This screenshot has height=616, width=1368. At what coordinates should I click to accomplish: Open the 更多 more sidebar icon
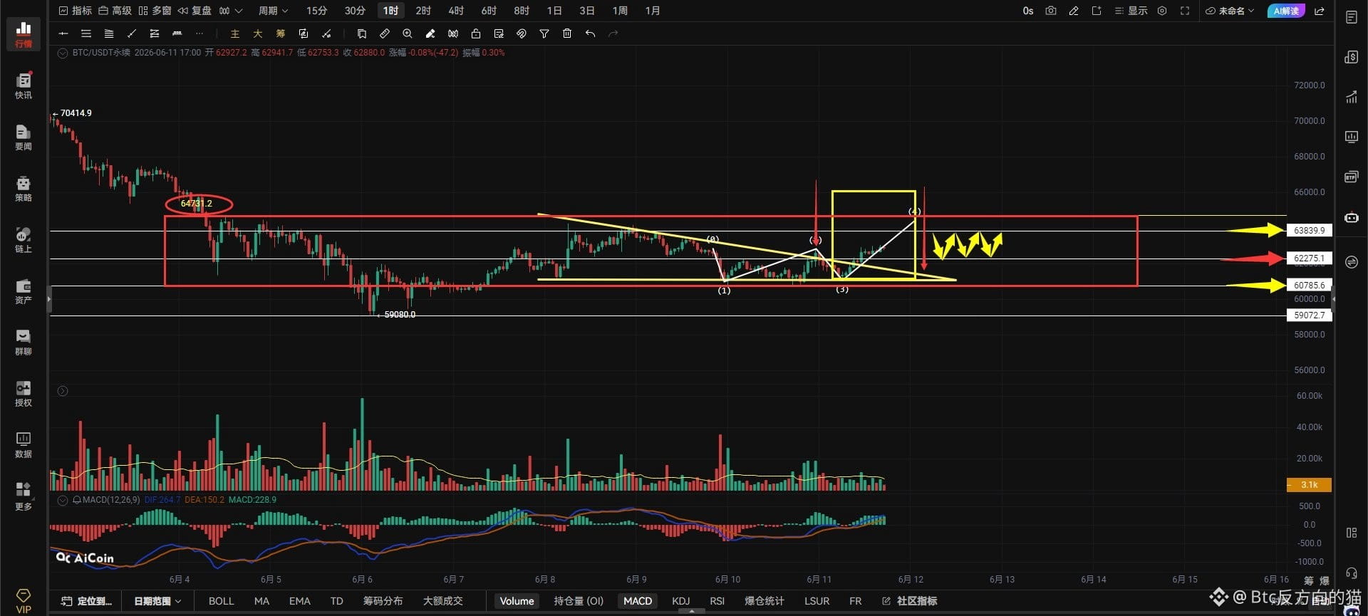(24, 496)
